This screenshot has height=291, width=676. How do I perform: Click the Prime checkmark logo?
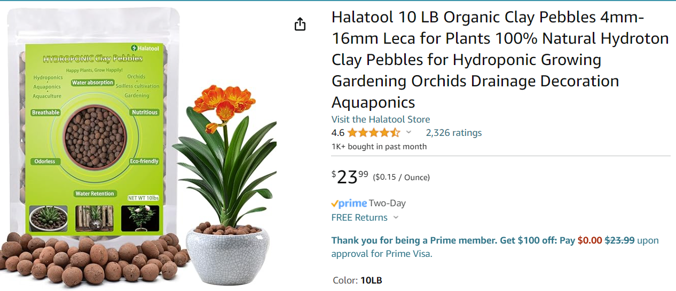pos(349,203)
